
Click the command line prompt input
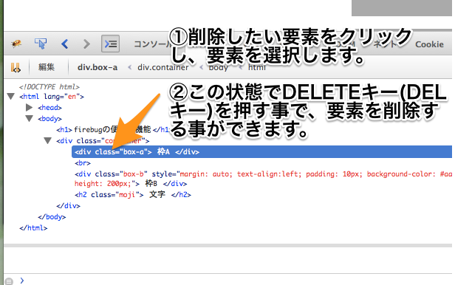click(238, 280)
